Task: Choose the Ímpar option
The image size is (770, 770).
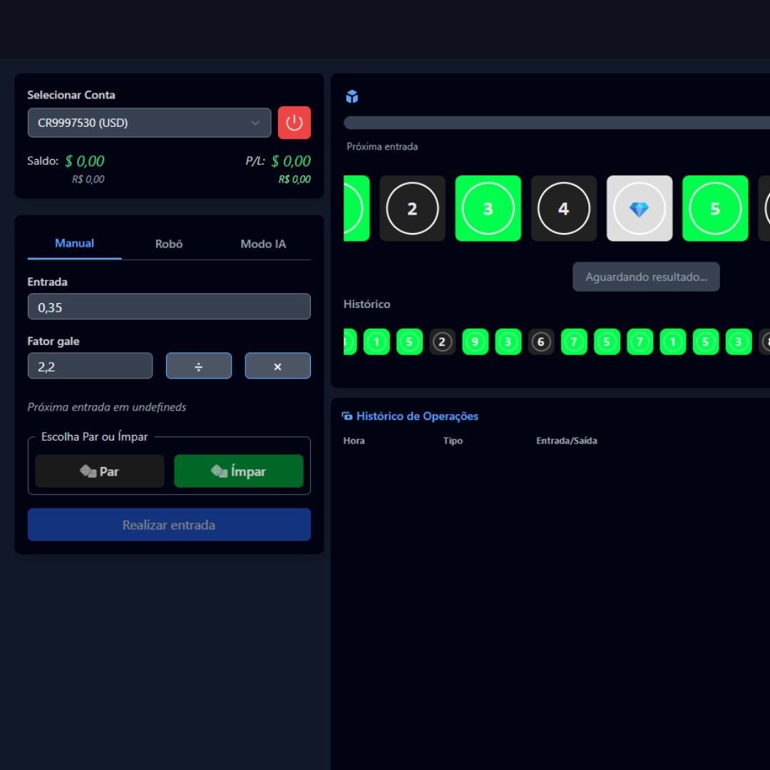Action: pyautogui.click(x=238, y=471)
